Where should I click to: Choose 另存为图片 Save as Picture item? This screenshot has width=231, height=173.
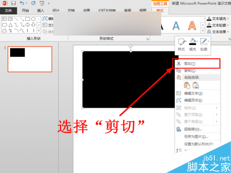click(x=198, y=137)
